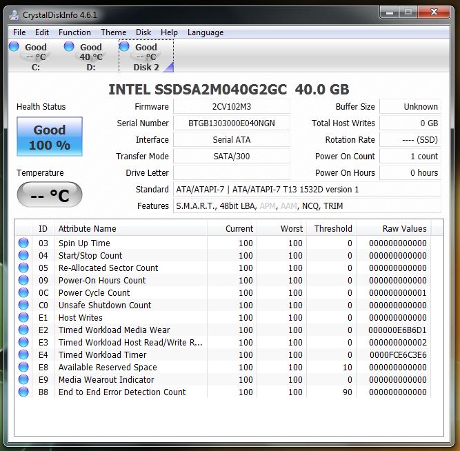
Task: Close the CrystalDiskInfo window
Action: coord(434,12)
